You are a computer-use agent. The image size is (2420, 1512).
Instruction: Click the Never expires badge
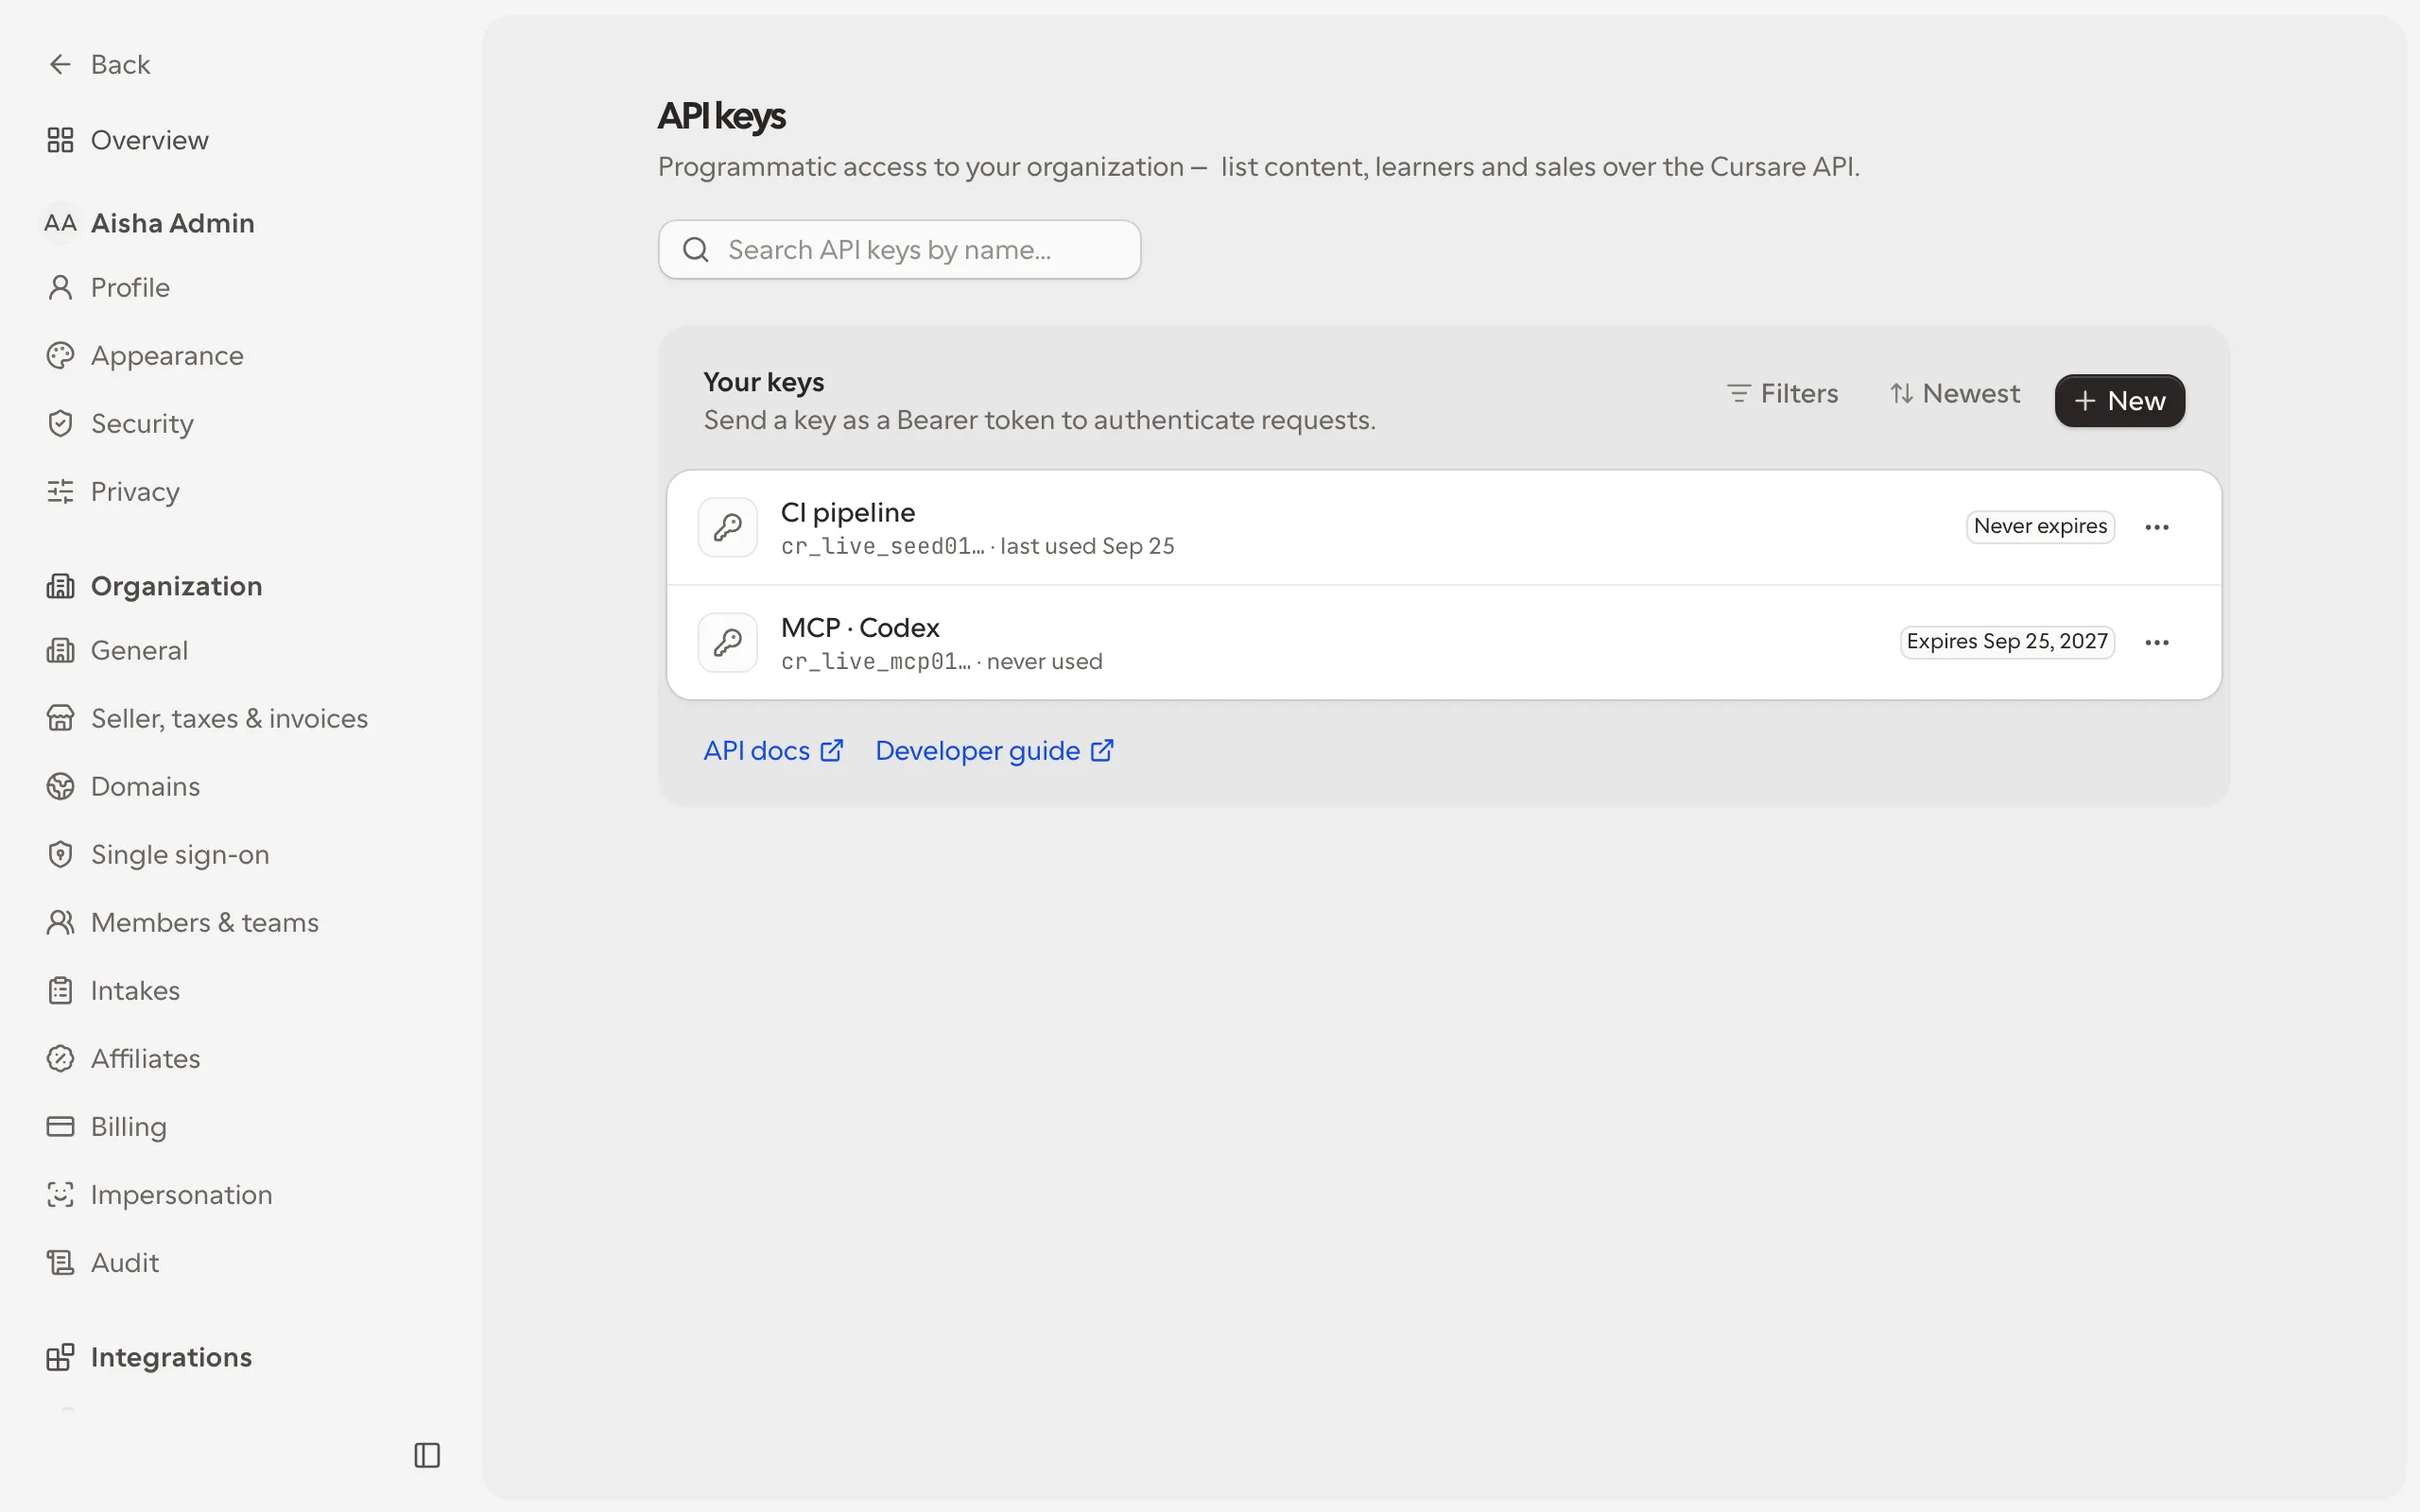2040,527
